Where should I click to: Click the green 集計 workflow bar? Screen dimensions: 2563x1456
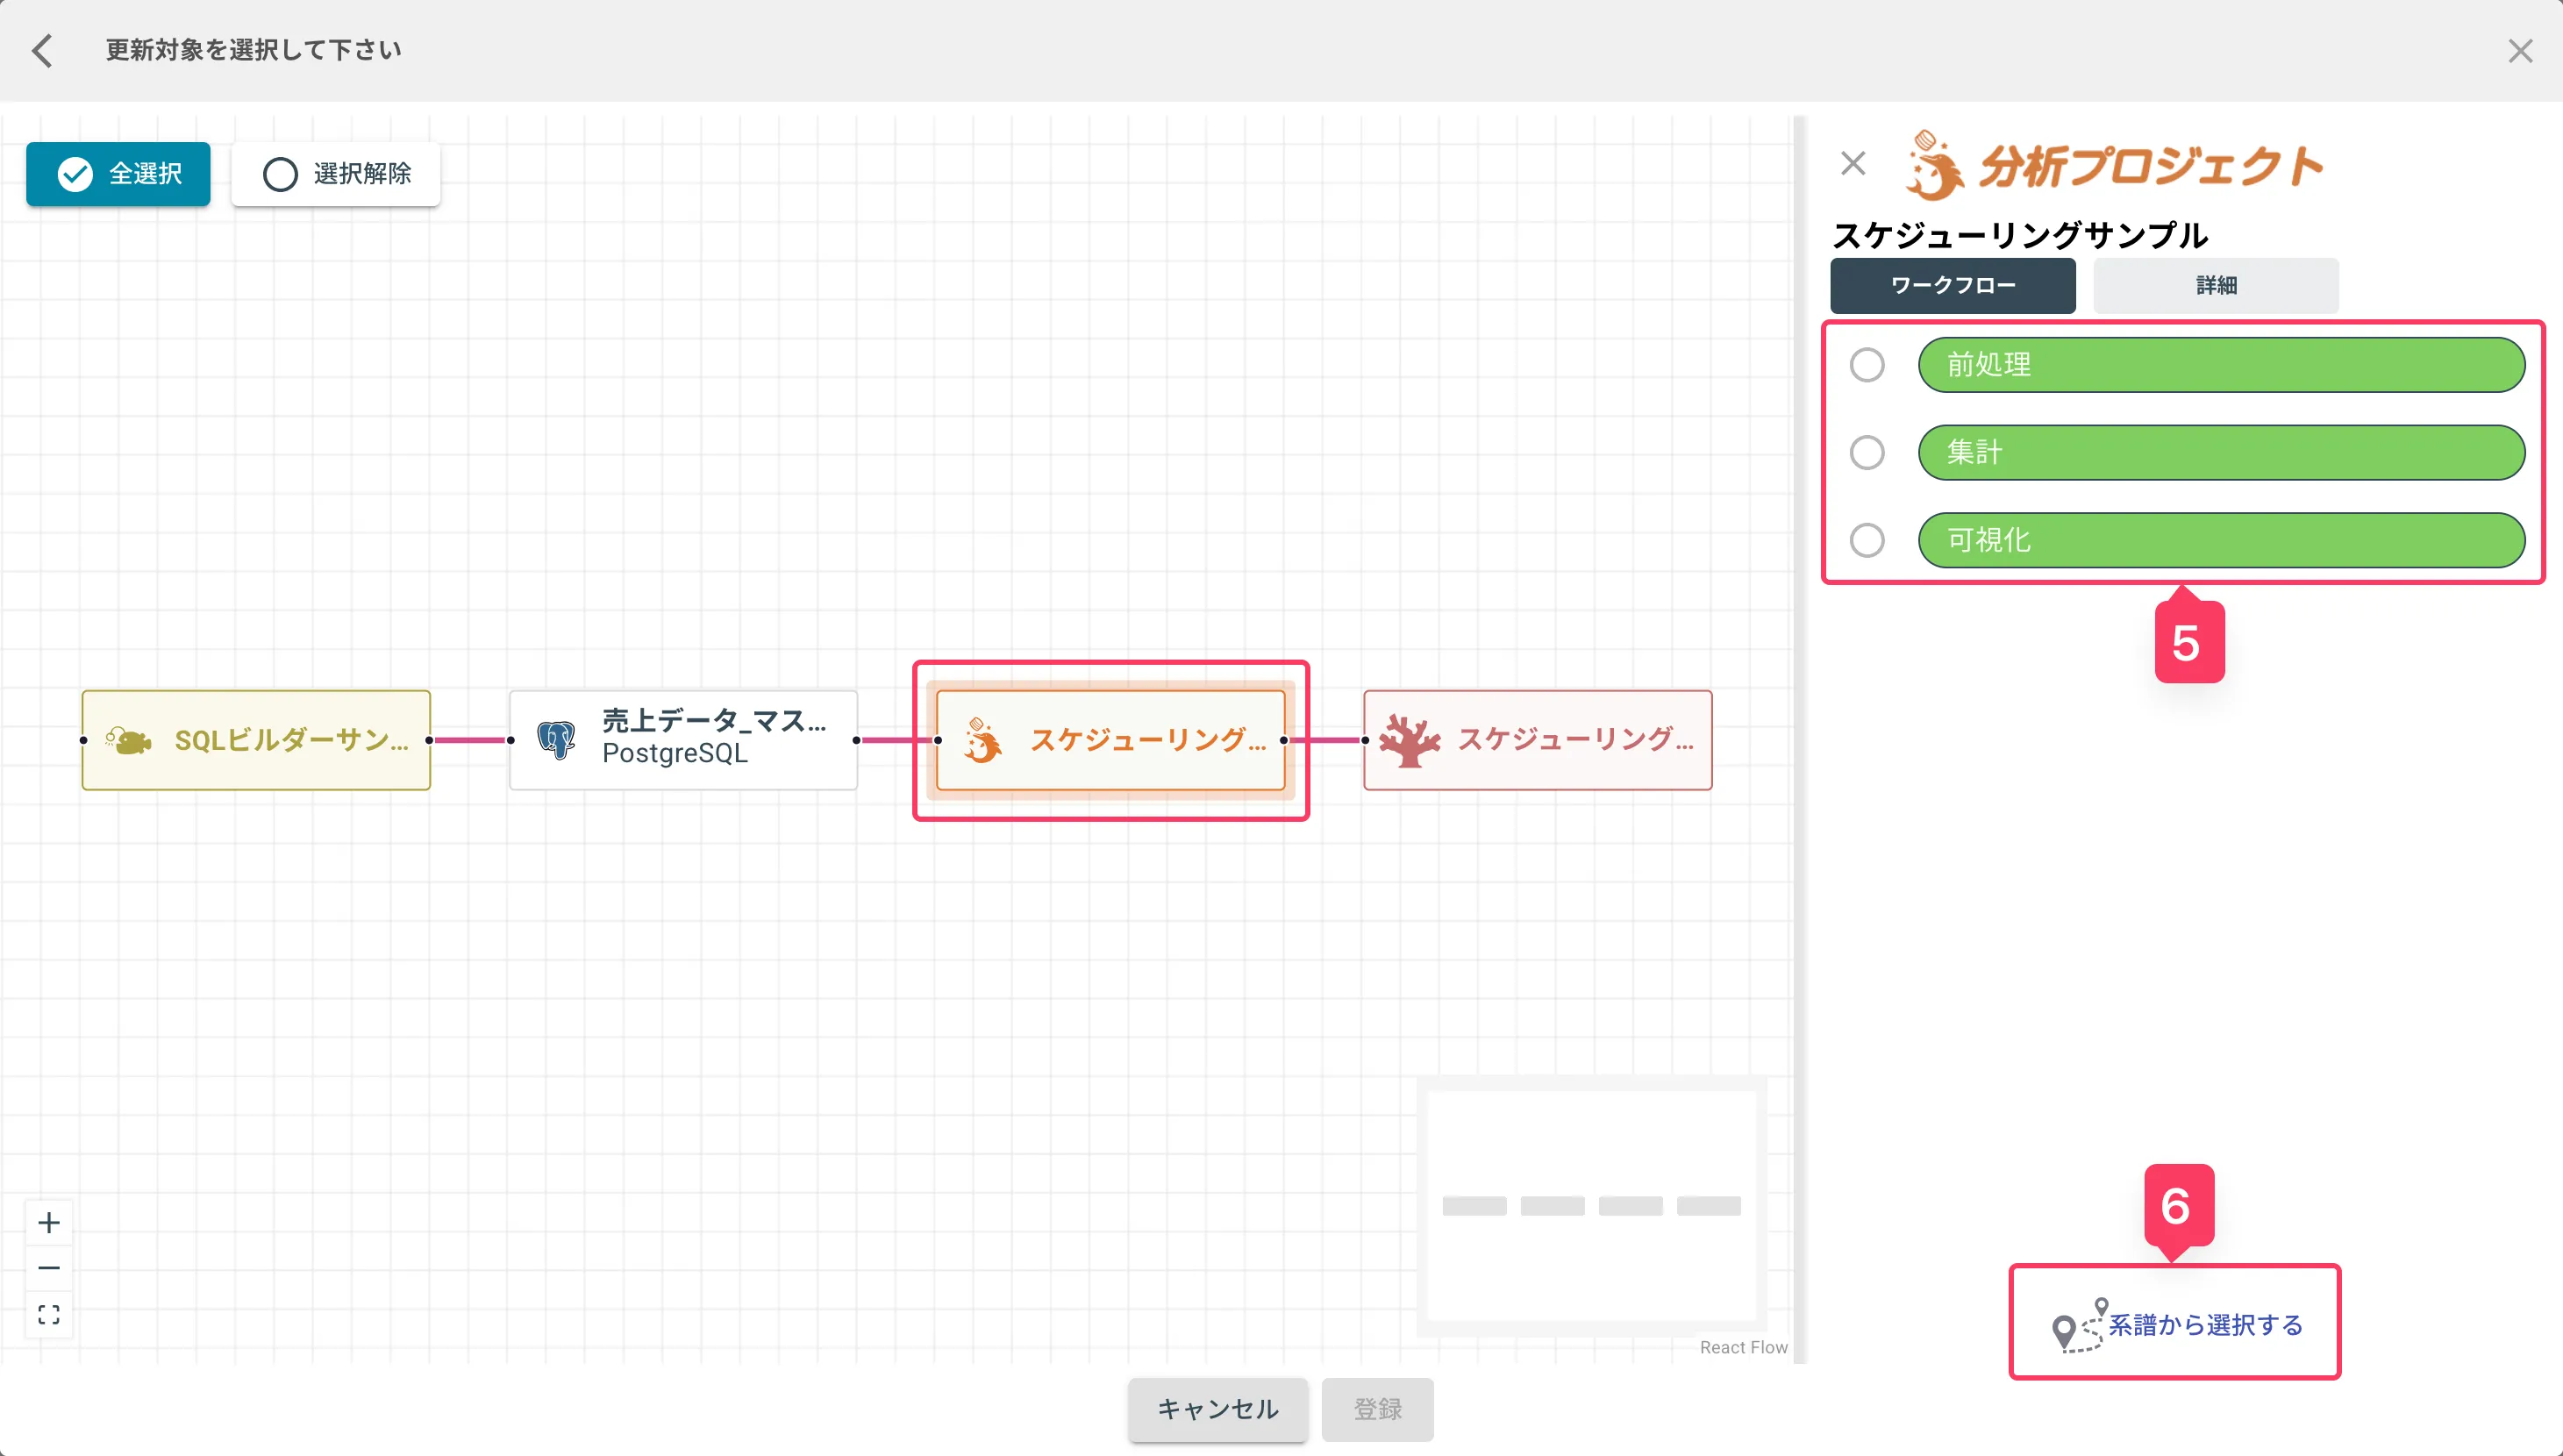[2220, 453]
